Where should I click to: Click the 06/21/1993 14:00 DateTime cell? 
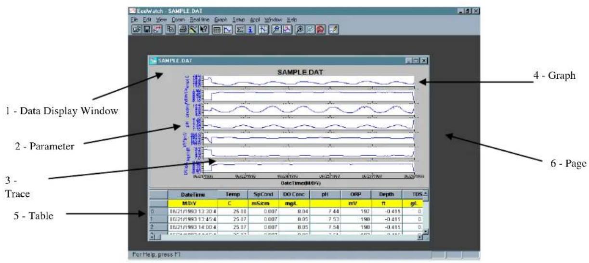coord(192,227)
